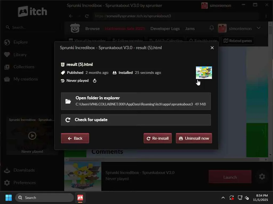Click the URL address bar
This screenshot has height=204, width=273.
176,16
